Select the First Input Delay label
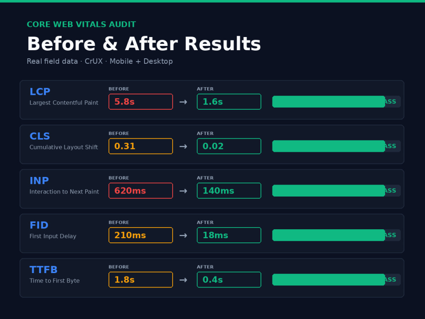 (x=53, y=236)
